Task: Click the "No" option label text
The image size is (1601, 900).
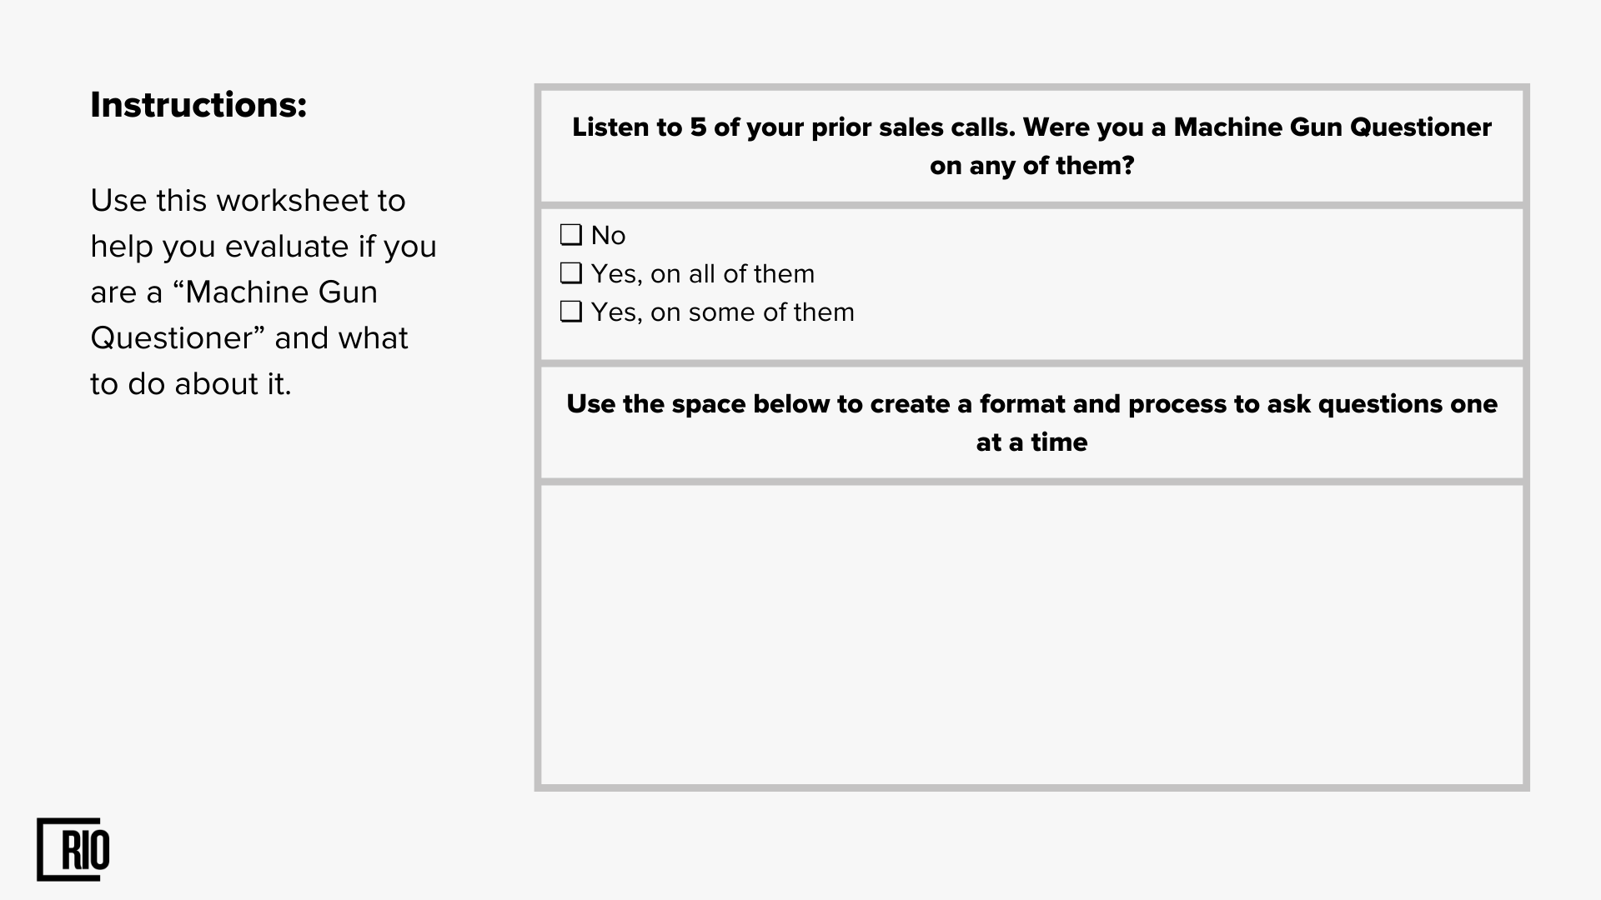Action: point(608,235)
